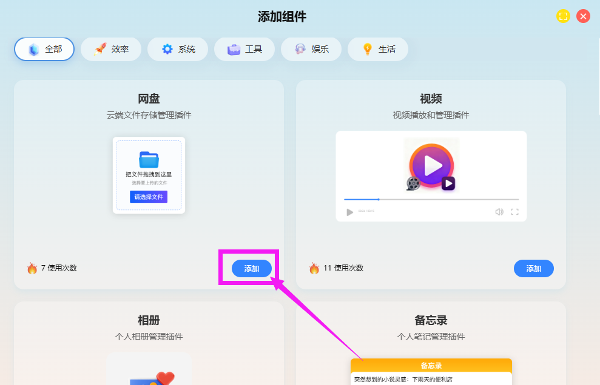Screen dimensions: 600x385
Task: Open the 备忘录 note preview thumbnail
Action: (431, 372)
